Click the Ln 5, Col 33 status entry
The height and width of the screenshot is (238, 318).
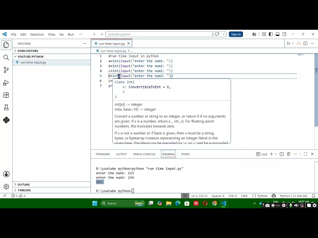199,196
